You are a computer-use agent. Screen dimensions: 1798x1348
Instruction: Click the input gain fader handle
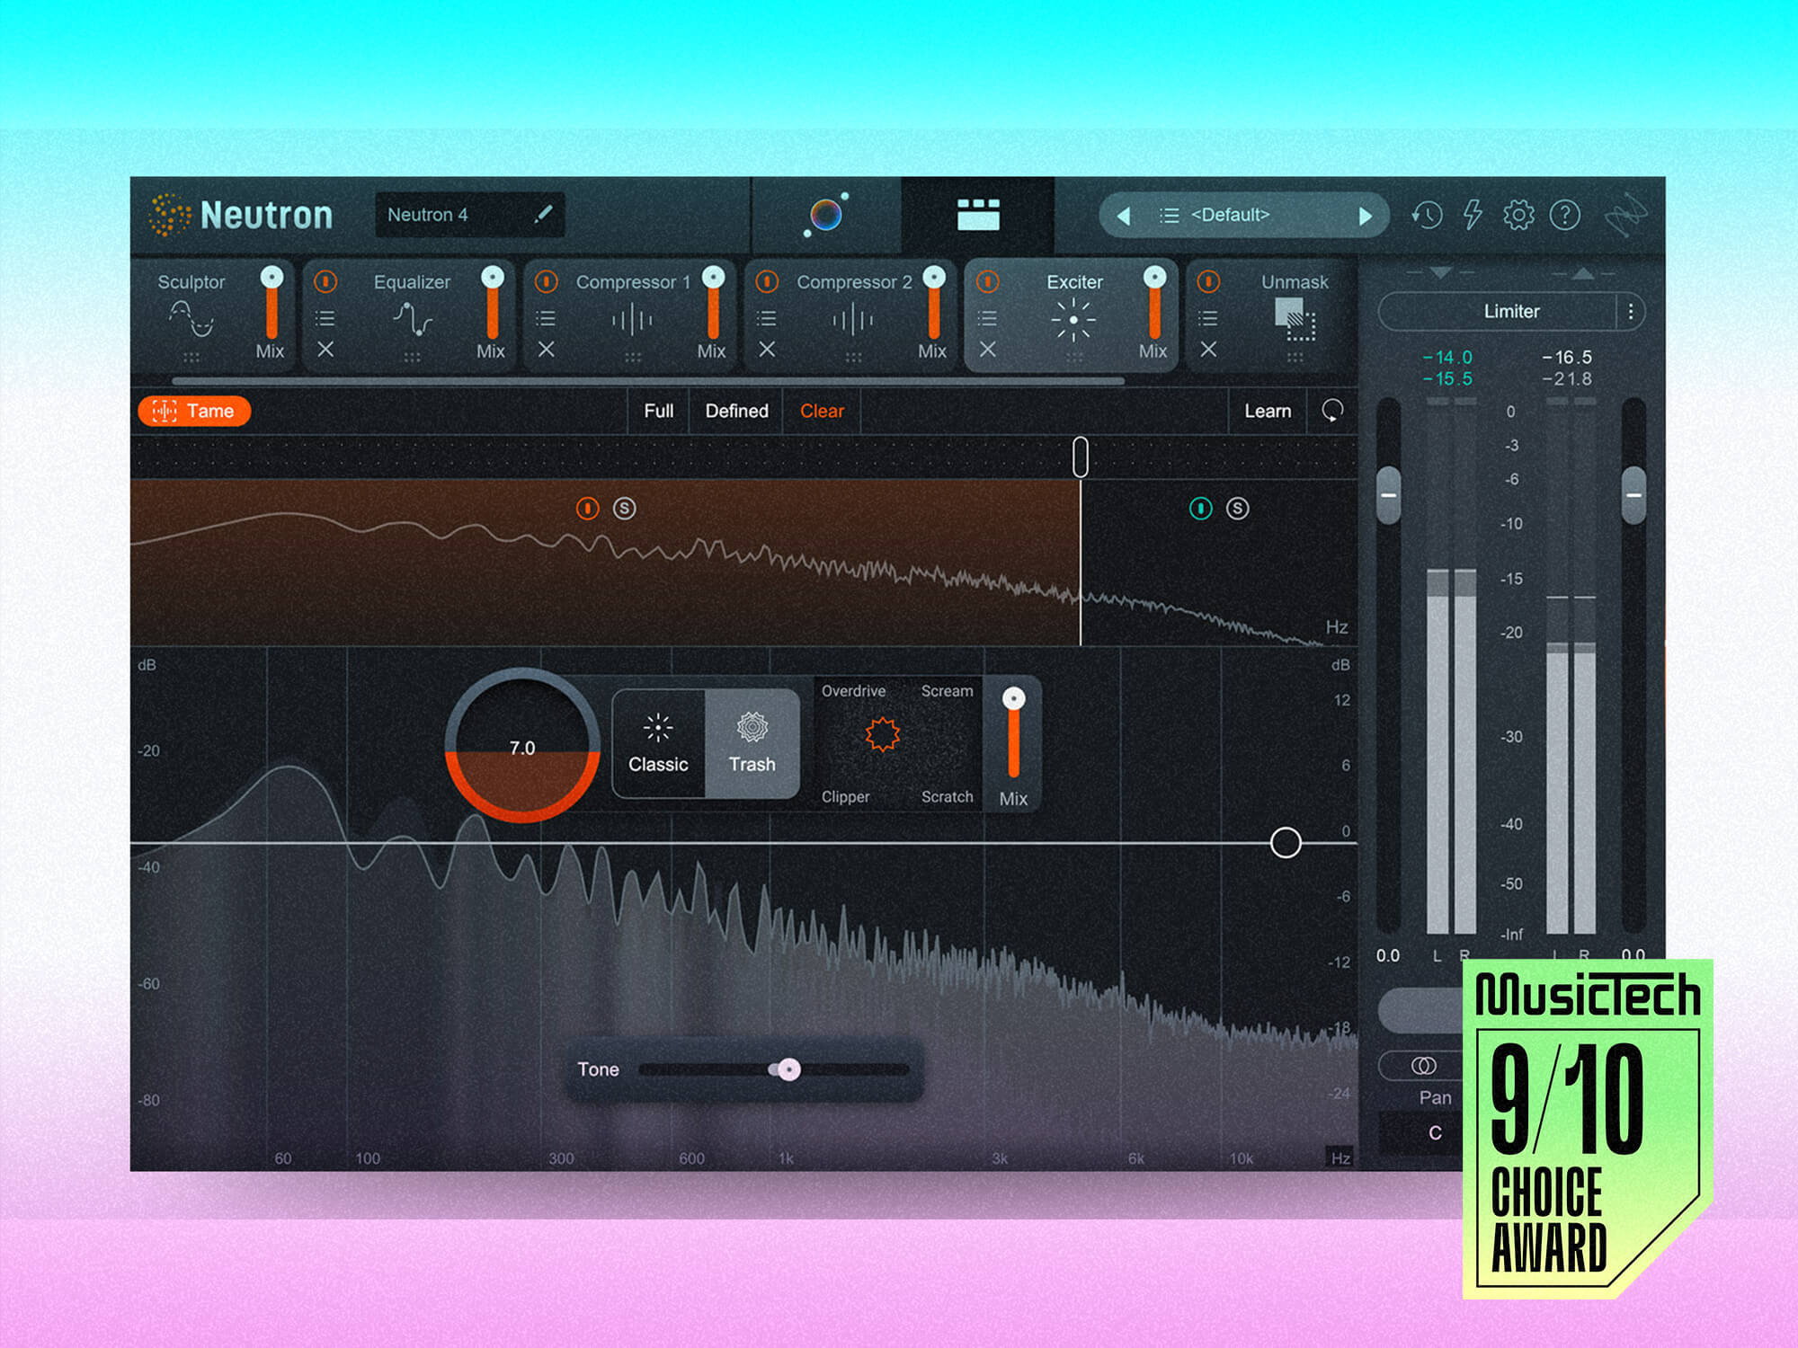[1389, 495]
